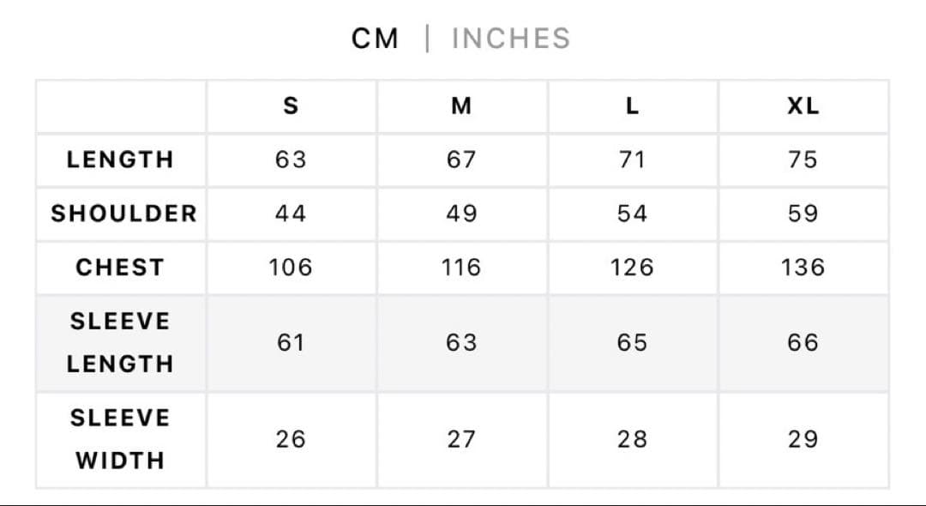Viewport: 926px width, 506px height.
Task: Select the M size column header
Action: pos(461,106)
